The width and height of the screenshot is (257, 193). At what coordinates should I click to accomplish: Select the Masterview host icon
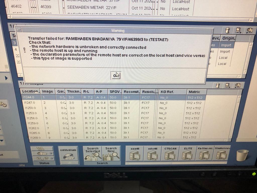[223, 155]
